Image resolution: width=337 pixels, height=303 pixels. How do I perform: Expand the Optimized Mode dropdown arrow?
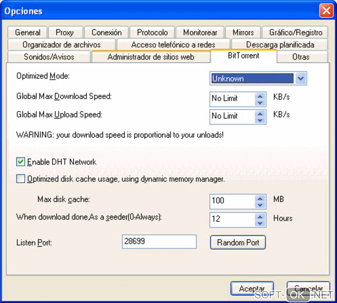(301, 78)
